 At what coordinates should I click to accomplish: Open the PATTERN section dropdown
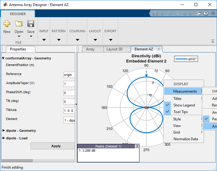point(59,40)
